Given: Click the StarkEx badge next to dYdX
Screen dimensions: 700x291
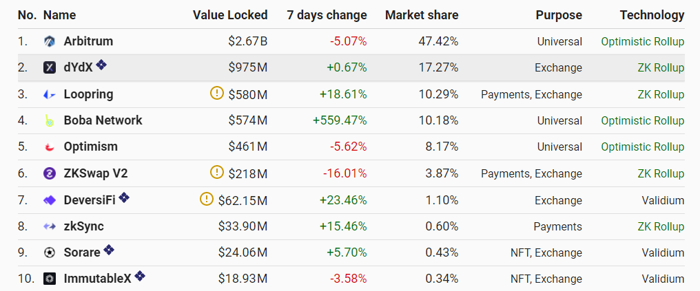Looking at the screenshot, I should click(101, 65).
